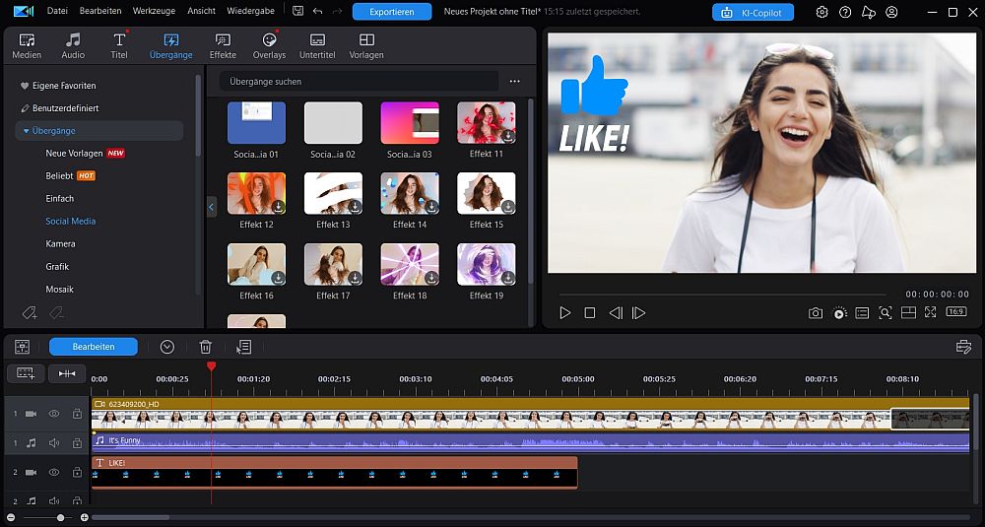Mute audio track 1
The height and width of the screenshot is (527, 985).
pyautogui.click(x=54, y=443)
